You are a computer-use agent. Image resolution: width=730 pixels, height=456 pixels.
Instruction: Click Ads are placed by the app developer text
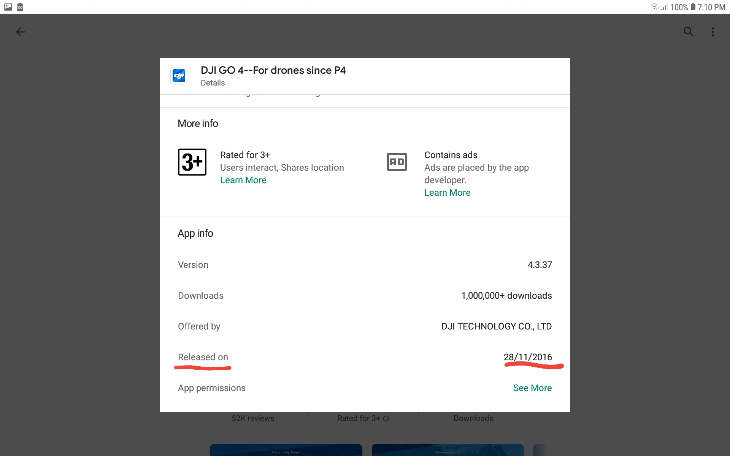[476, 174]
